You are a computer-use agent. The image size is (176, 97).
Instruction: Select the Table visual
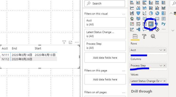point(145,24)
